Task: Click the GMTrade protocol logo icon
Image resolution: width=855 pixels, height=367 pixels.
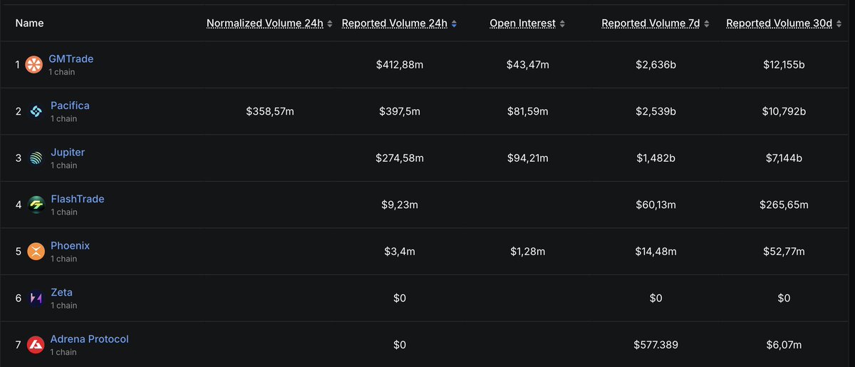Action: [34, 65]
